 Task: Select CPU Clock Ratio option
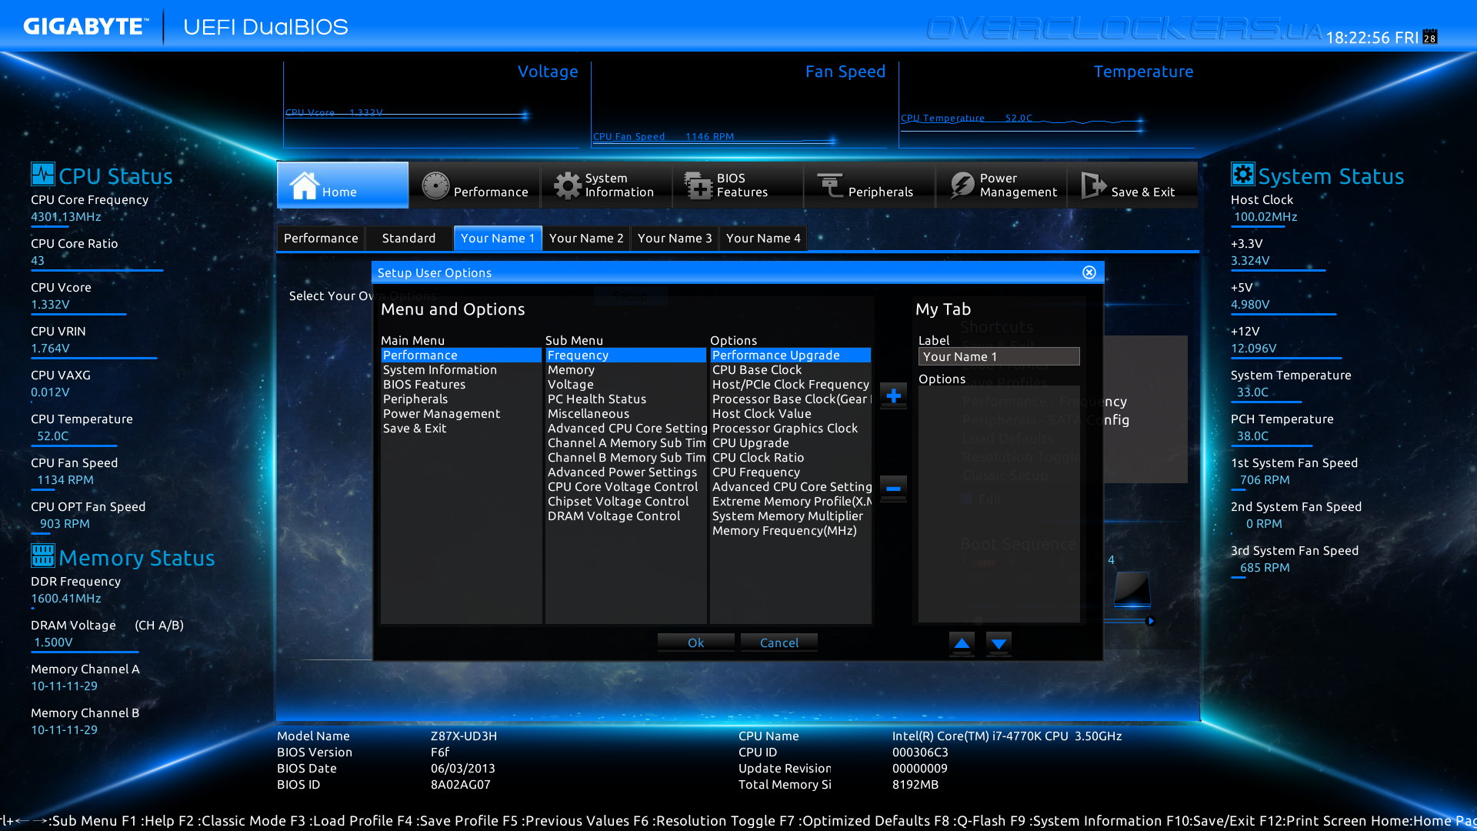791,457
